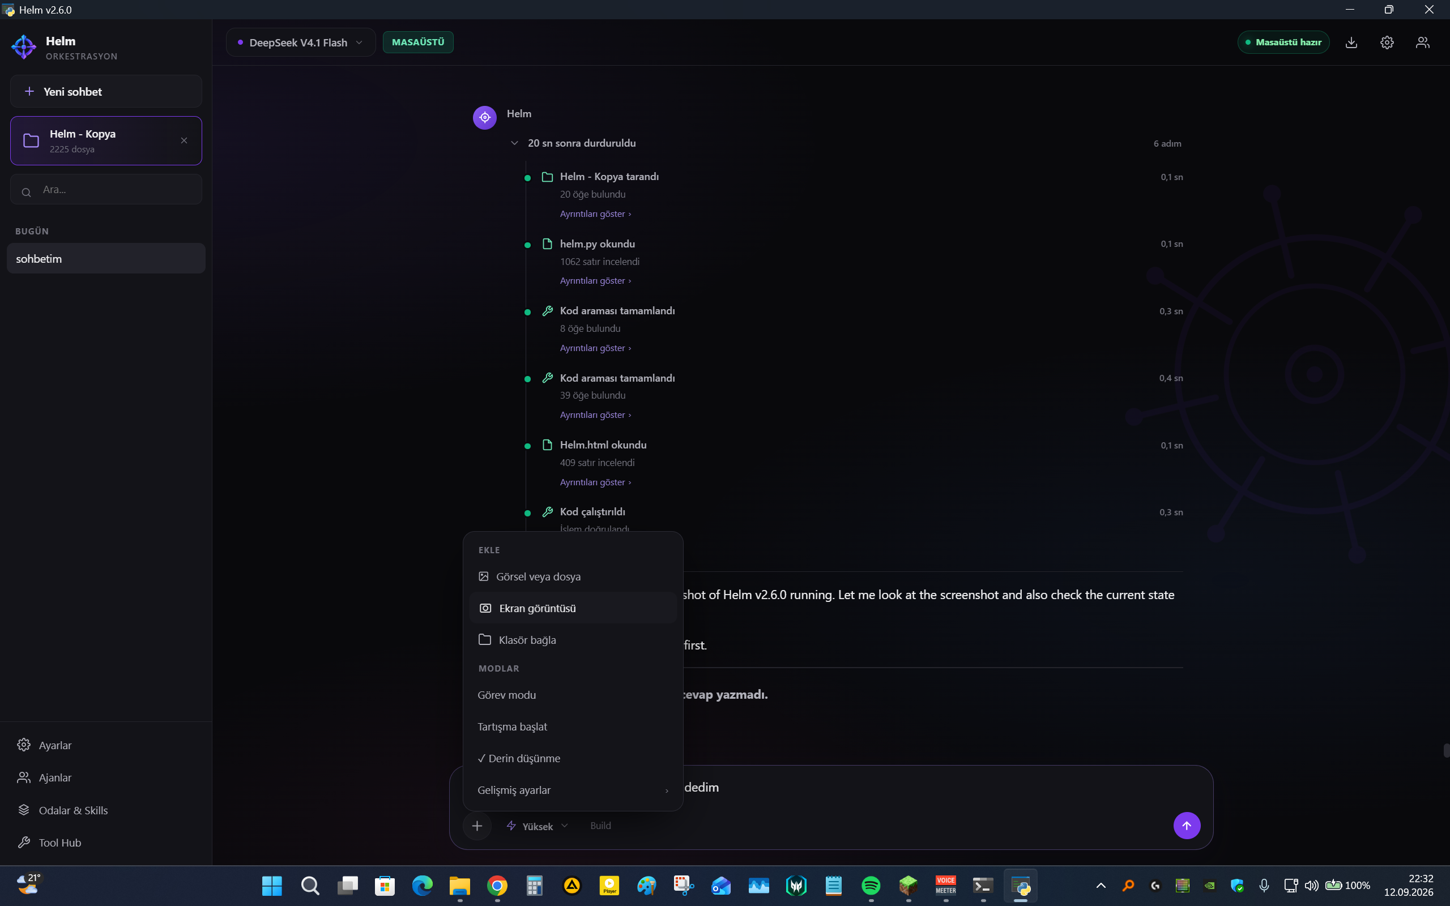Click the BUGÜN section label
The image size is (1450, 906).
pyautogui.click(x=32, y=231)
